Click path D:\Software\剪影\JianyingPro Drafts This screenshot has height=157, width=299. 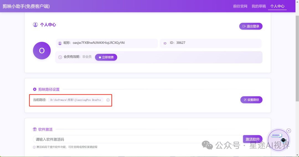pos(76,100)
